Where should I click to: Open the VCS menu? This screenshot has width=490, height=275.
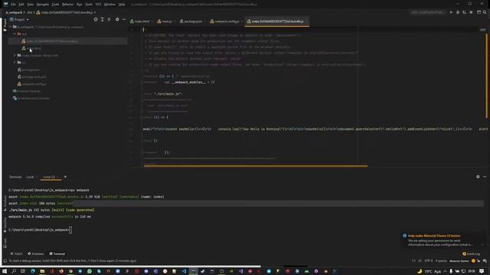(x=98, y=5)
